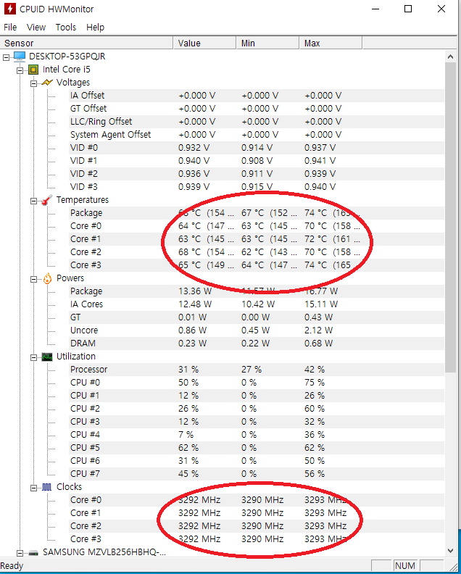Select the IA Offset voltage row
Screen dimensions: 461x574
[x=257, y=96]
